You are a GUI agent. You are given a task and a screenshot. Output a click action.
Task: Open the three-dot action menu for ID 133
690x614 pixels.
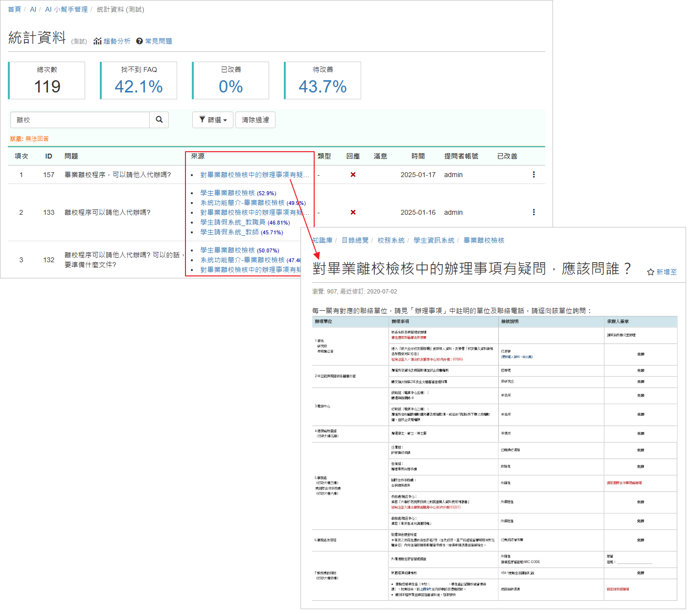534,212
